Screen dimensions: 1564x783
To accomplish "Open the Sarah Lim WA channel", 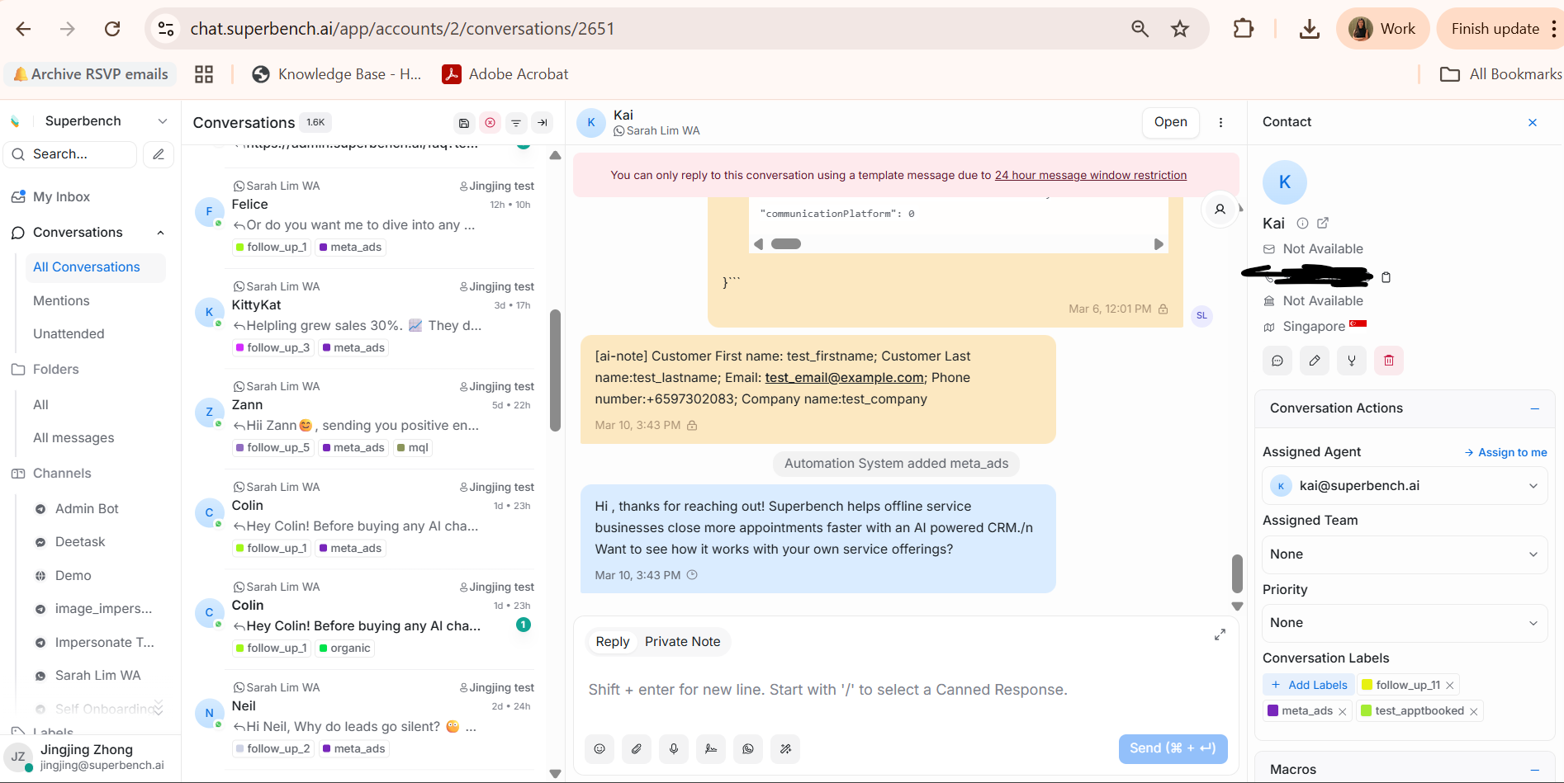I will 97,676.
